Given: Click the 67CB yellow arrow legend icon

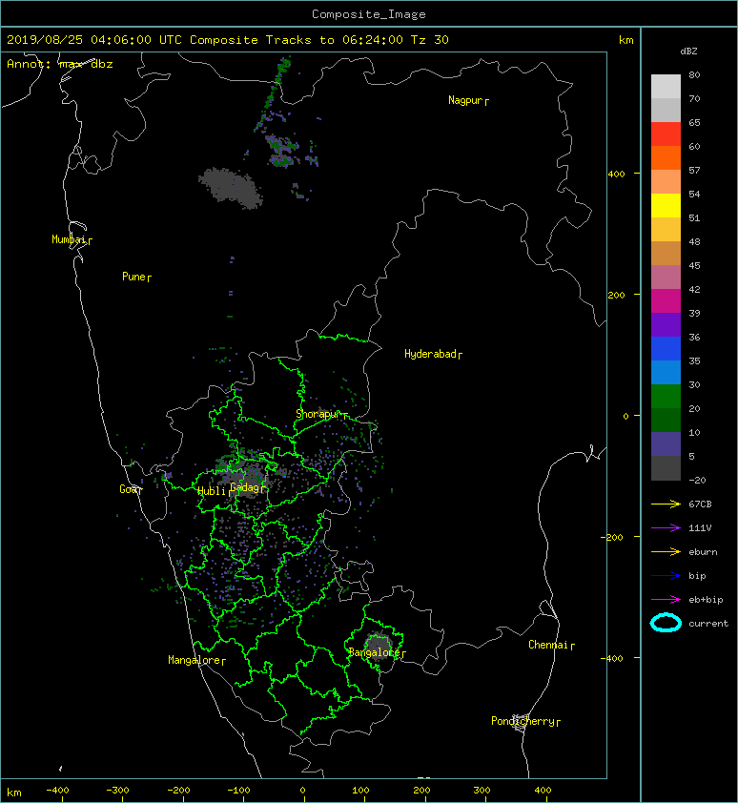Looking at the screenshot, I should (666, 504).
